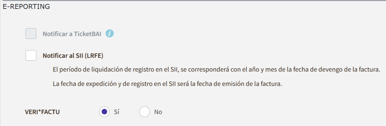
Task: Click the No option label
Action: click(x=158, y=112)
